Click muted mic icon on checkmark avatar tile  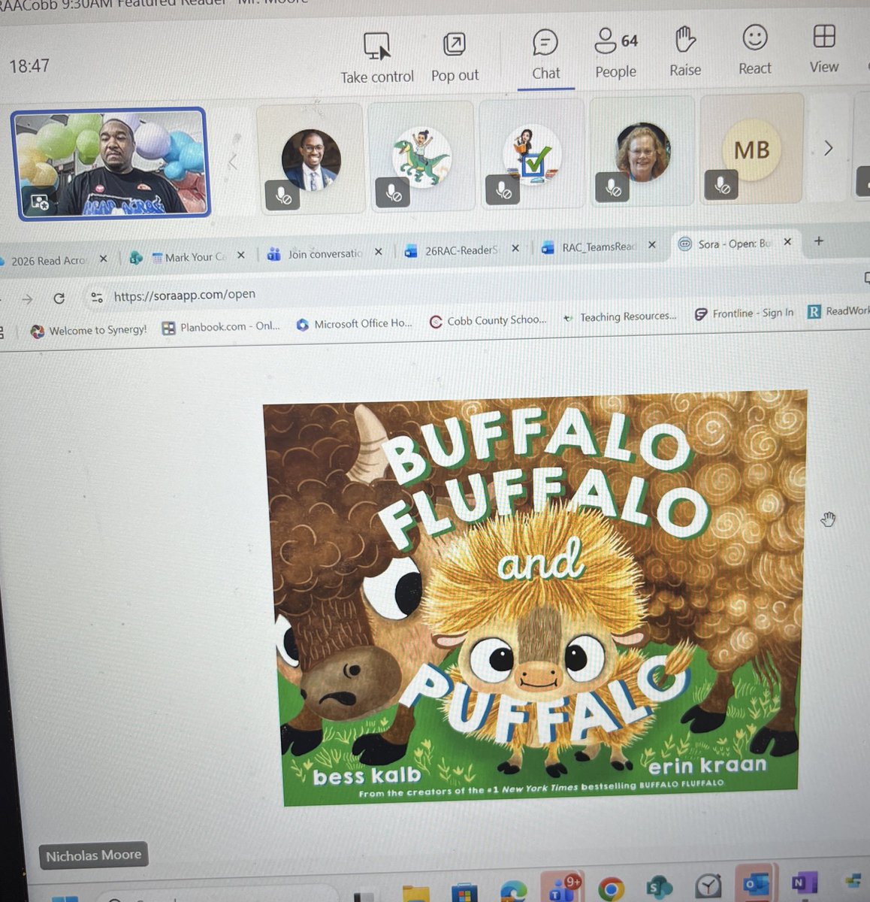pyautogui.click(x=503, y=190)
